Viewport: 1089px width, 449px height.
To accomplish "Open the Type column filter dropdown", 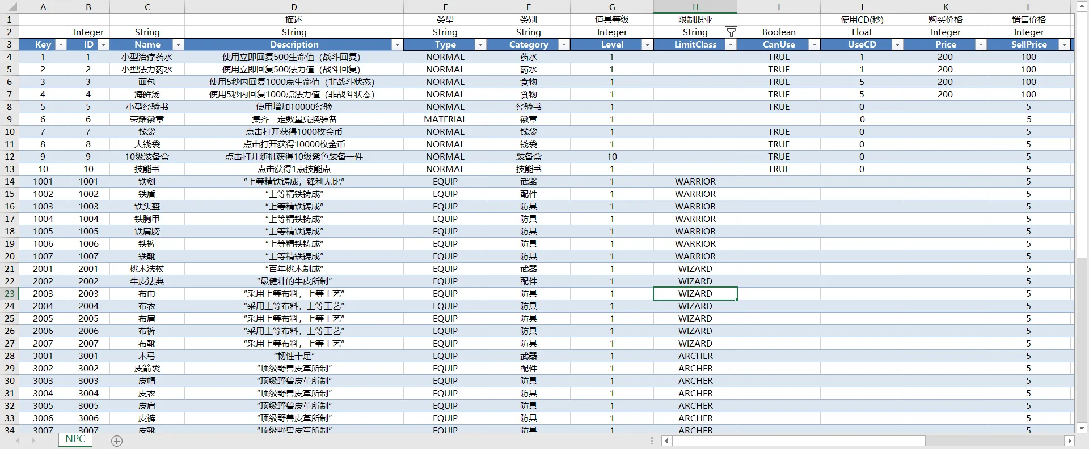I will (480, 45).
